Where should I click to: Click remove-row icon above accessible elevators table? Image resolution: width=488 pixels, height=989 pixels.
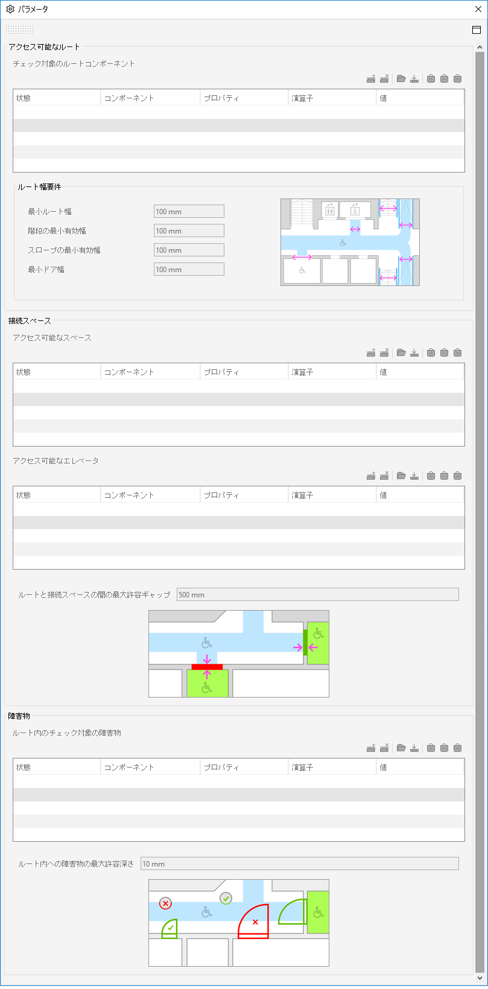(384, 475)
